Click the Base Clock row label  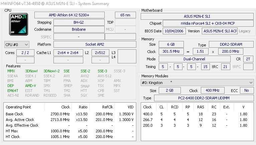(x=14, y=114)
